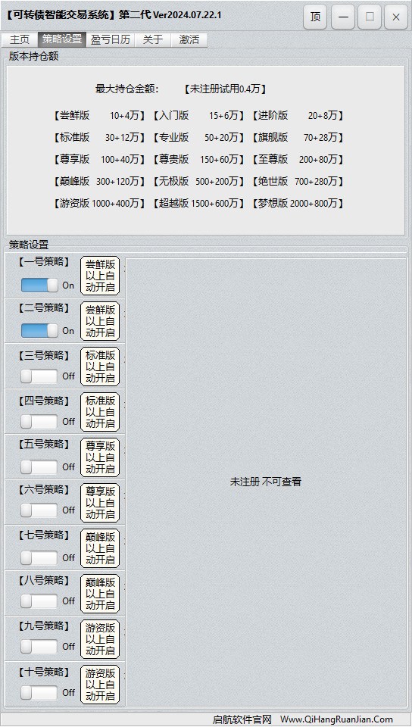Image resolution: width=412 pixels, height=727 pixels.
Task: Minimize the trading system window
Action: pyautogui.click(x=343, y=17)
